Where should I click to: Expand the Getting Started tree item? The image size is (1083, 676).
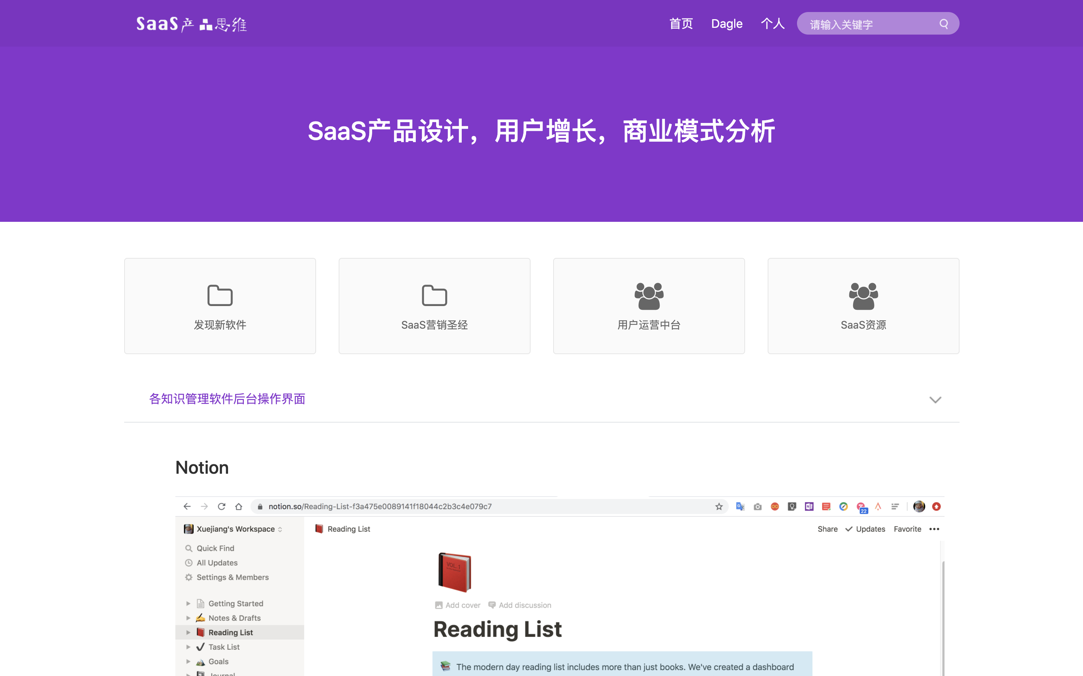click(188, 603)
